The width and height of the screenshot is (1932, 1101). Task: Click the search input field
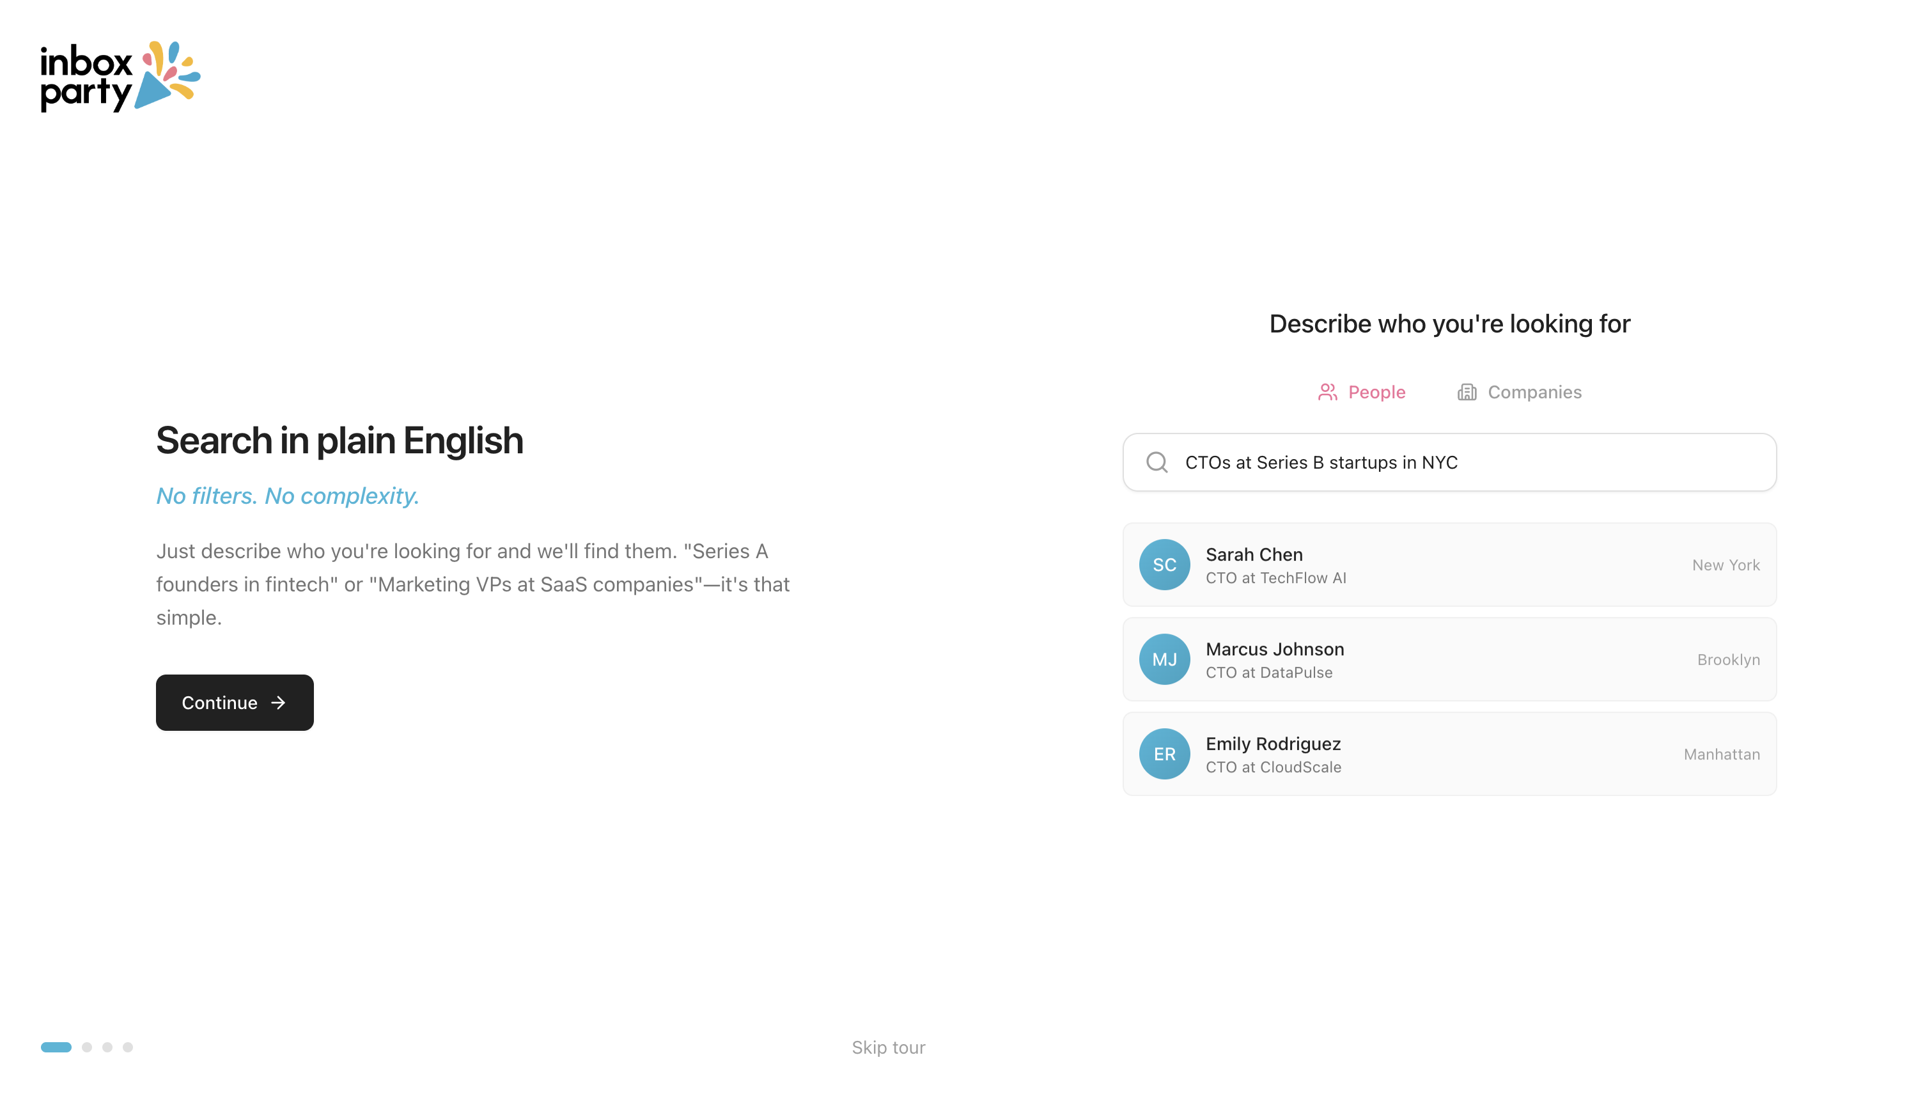(1467, 462)
